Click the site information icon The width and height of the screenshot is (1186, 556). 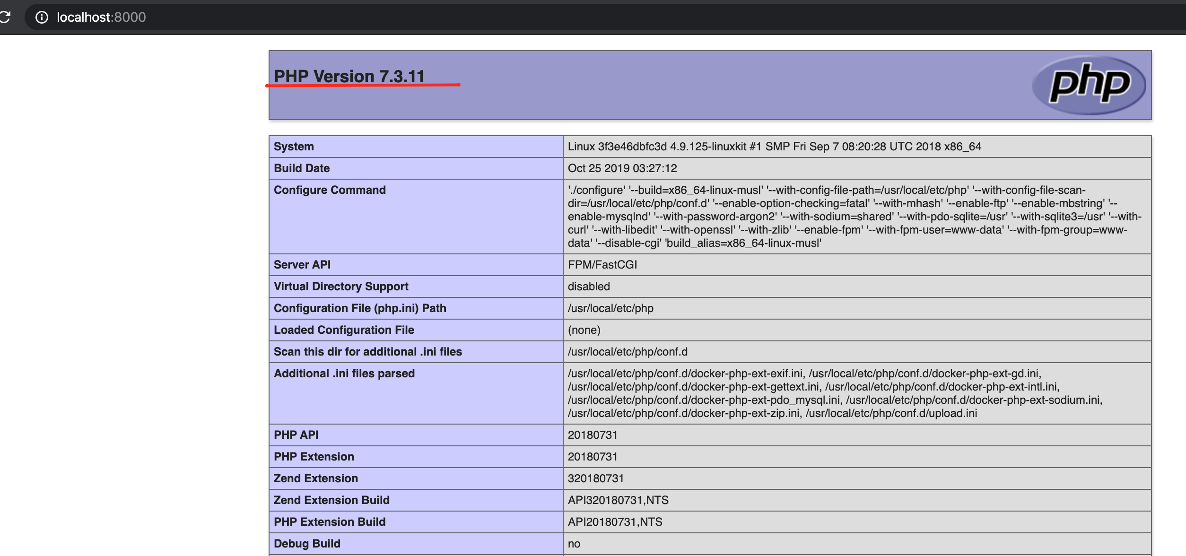(x=42, y=17)
